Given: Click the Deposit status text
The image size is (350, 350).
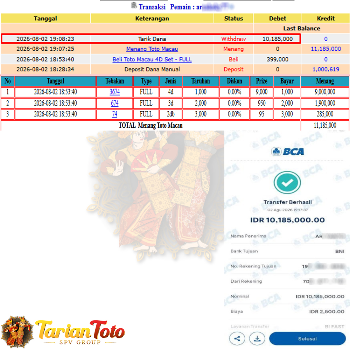Looking at the screenshot, I should tap(233, 69).
